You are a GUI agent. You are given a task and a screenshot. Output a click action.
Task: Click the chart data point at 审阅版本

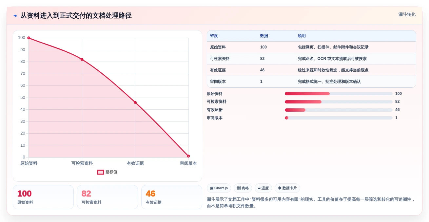[x=188, y=156]
